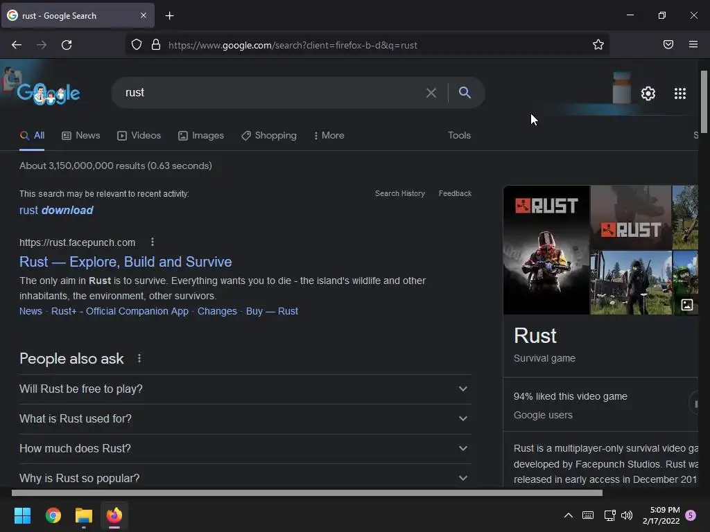Viewport: 710px width, 532px height.
Task: Open Google quick settings gear
Action: [648, 94]
